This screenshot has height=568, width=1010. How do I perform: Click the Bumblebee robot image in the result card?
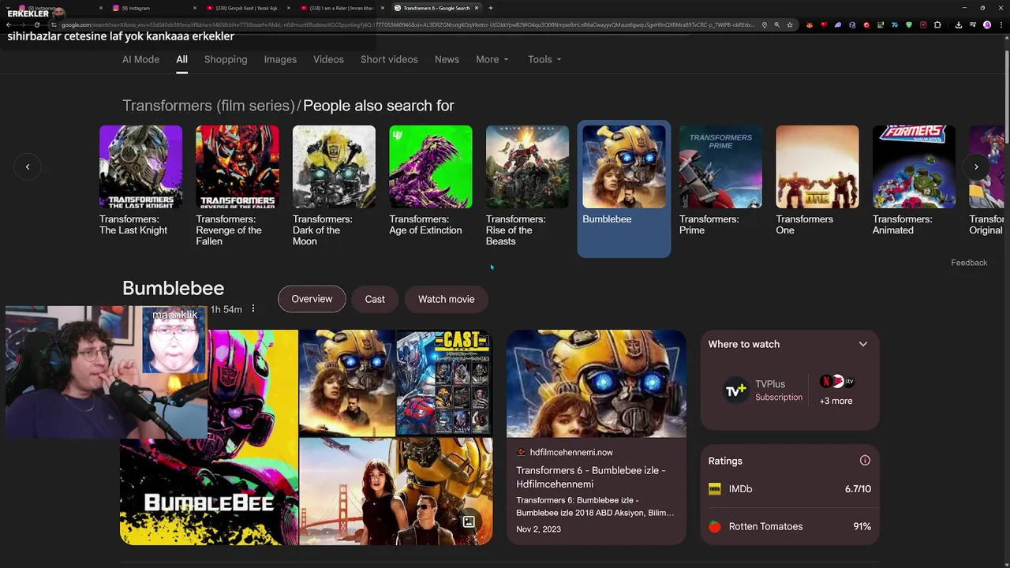pos(597,383)
